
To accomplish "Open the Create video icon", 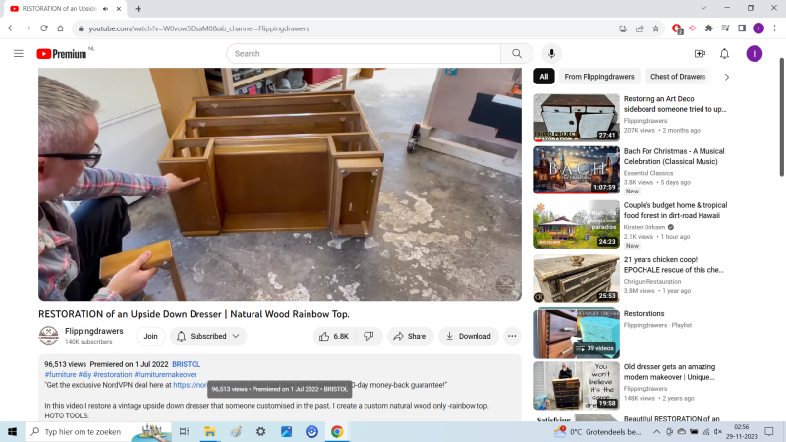I will pos(700,53).
